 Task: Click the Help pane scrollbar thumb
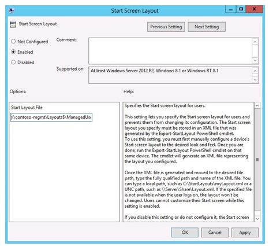coord(257,160)
